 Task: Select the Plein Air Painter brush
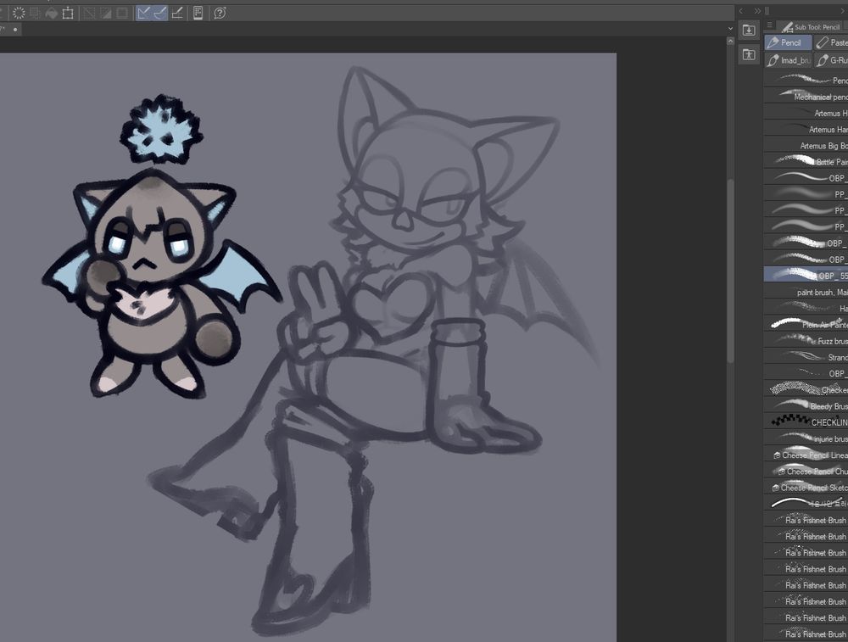(806, 324)
